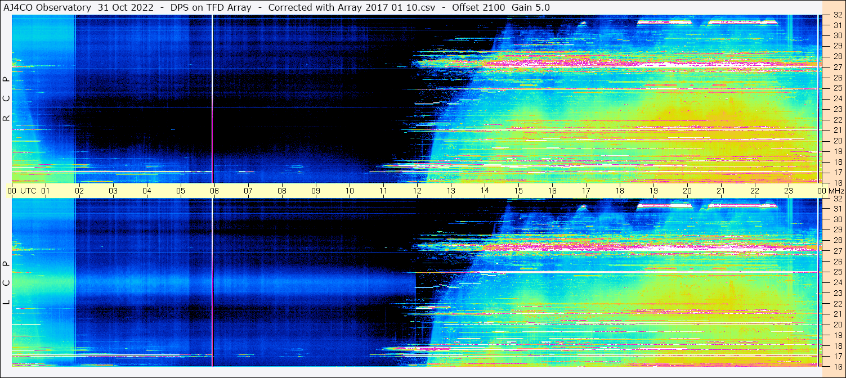846x378 pixels.
Task: Click the AJ4CO Observatory title text
Action: [47, 7]
